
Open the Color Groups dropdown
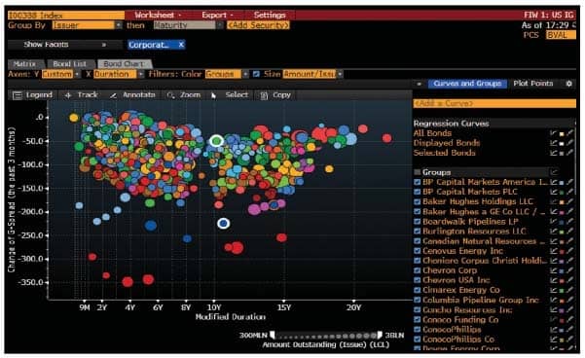pos(227,74)
